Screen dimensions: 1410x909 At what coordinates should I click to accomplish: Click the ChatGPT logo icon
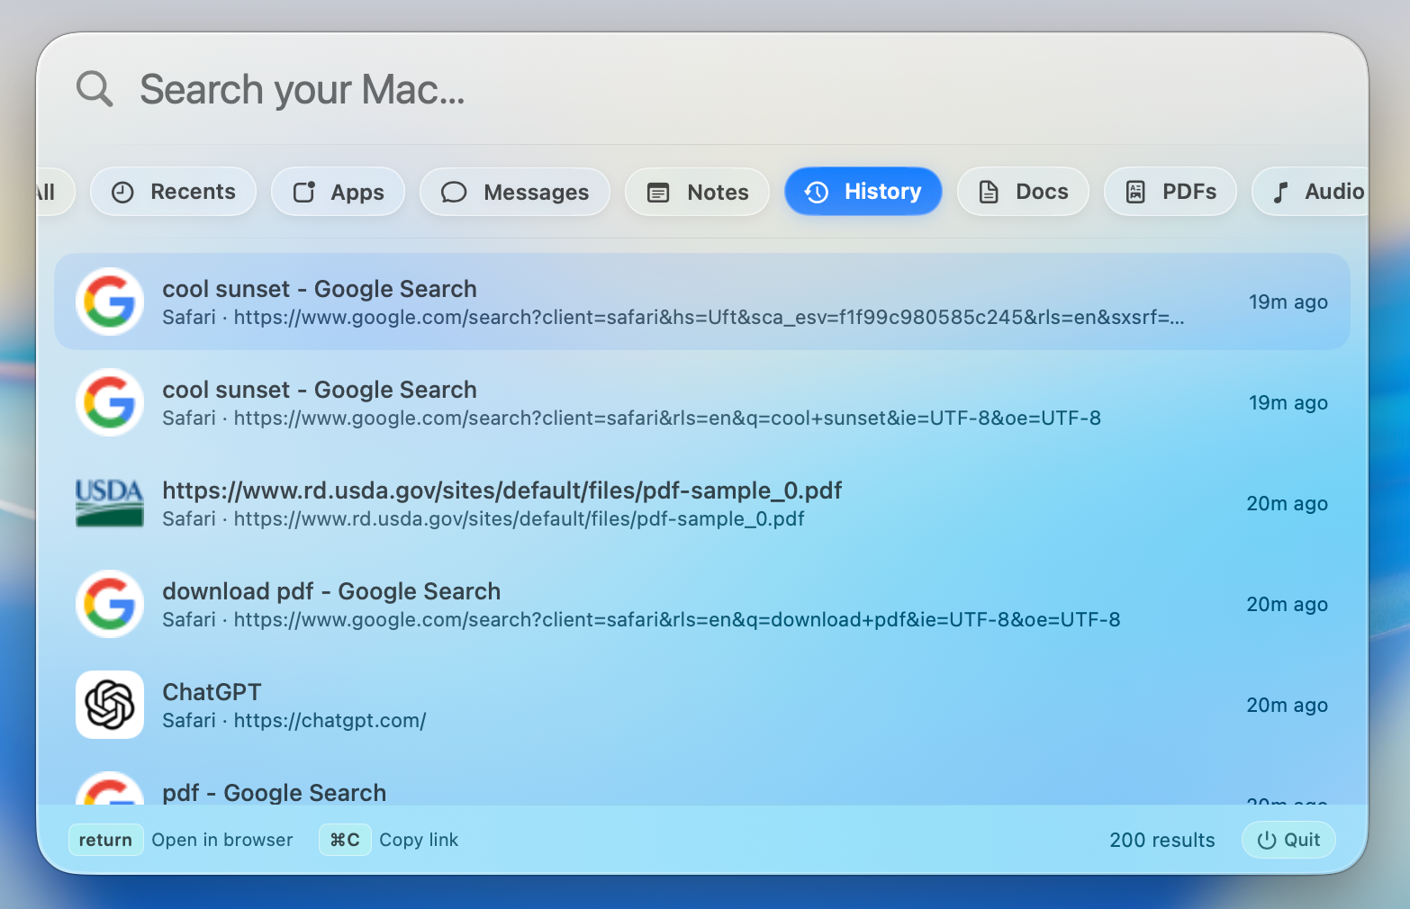[x=110, y=705]
